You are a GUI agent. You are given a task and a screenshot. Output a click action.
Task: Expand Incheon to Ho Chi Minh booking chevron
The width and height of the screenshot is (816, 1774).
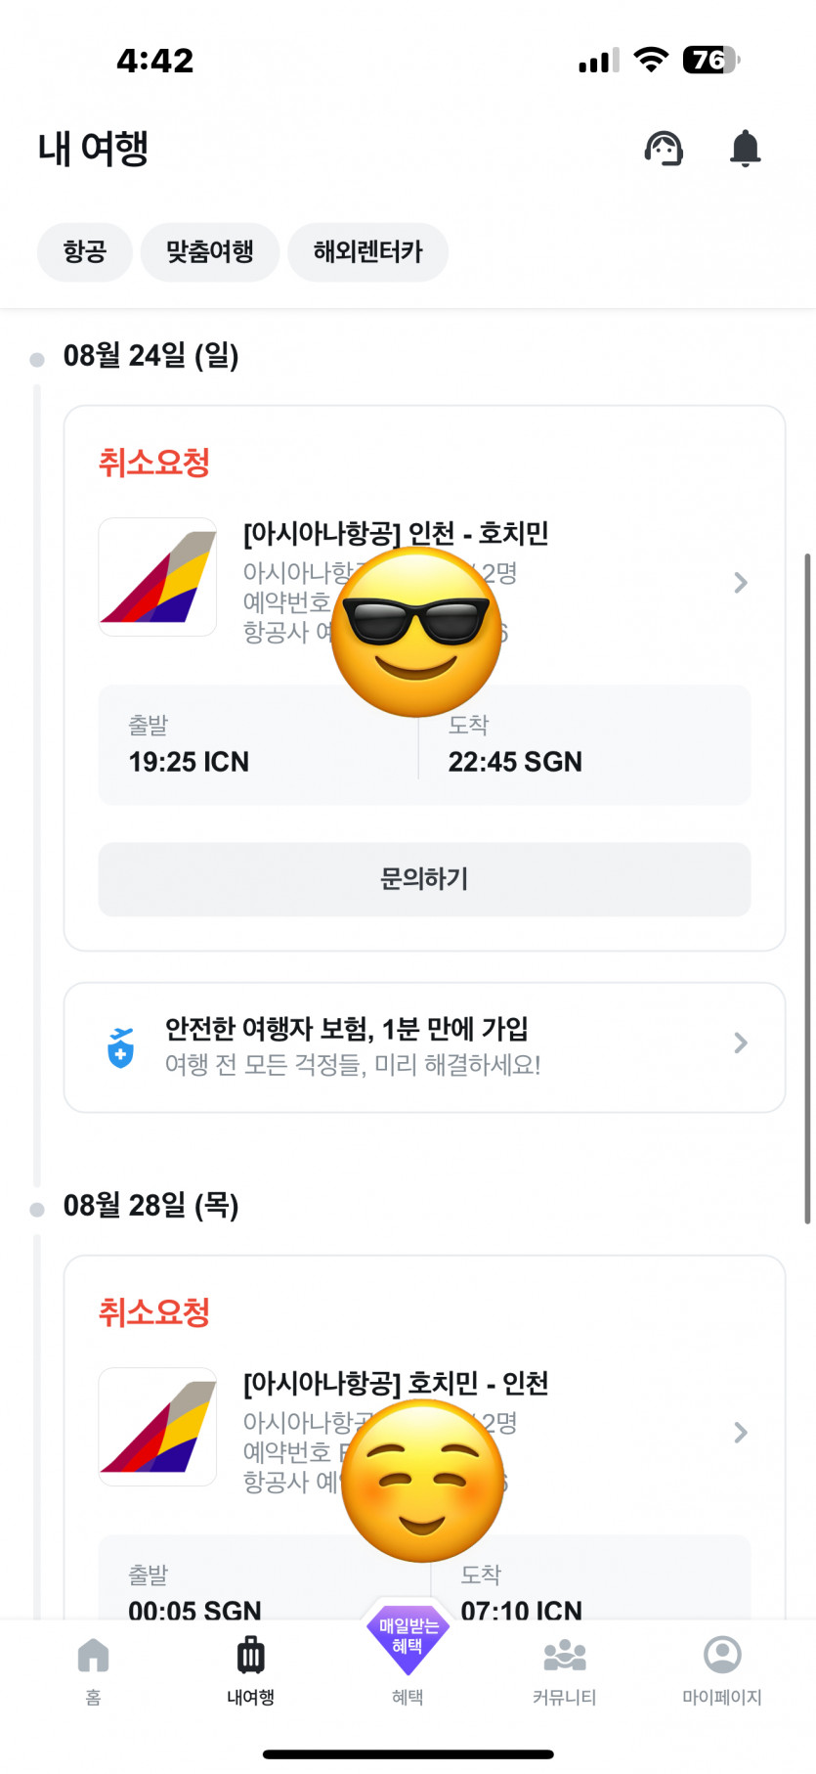pos(741,583)
